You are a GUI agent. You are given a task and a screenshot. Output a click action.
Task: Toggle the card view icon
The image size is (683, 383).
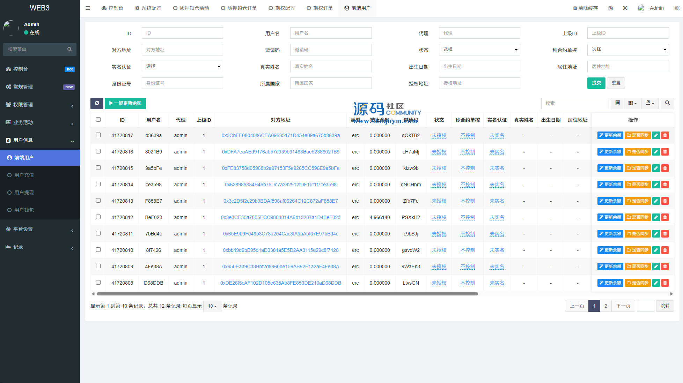click(x=617, y=103)
